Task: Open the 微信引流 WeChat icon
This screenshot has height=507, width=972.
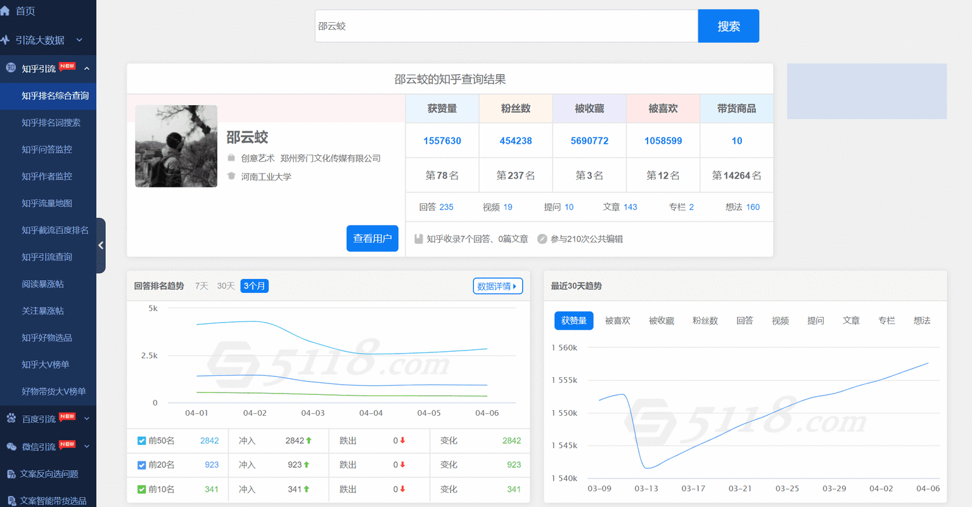Action: 10,446
